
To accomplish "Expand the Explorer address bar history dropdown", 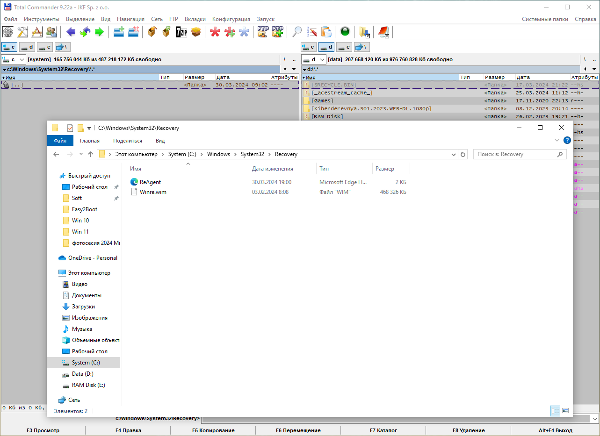I will pyautogui.click(x=453, y=154).
